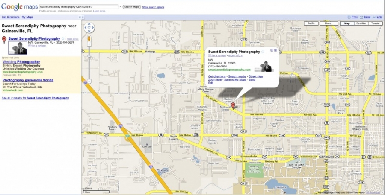This screenshot has width=385, height=195.
Task: Star the business in the map info bubble
Action: pos(263,52)
